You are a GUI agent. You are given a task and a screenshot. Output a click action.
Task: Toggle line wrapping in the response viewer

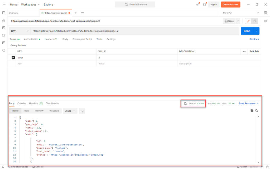[82, 111]
